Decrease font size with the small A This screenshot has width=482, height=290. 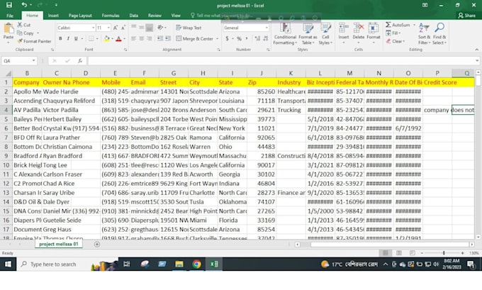[x=123, y=28]
